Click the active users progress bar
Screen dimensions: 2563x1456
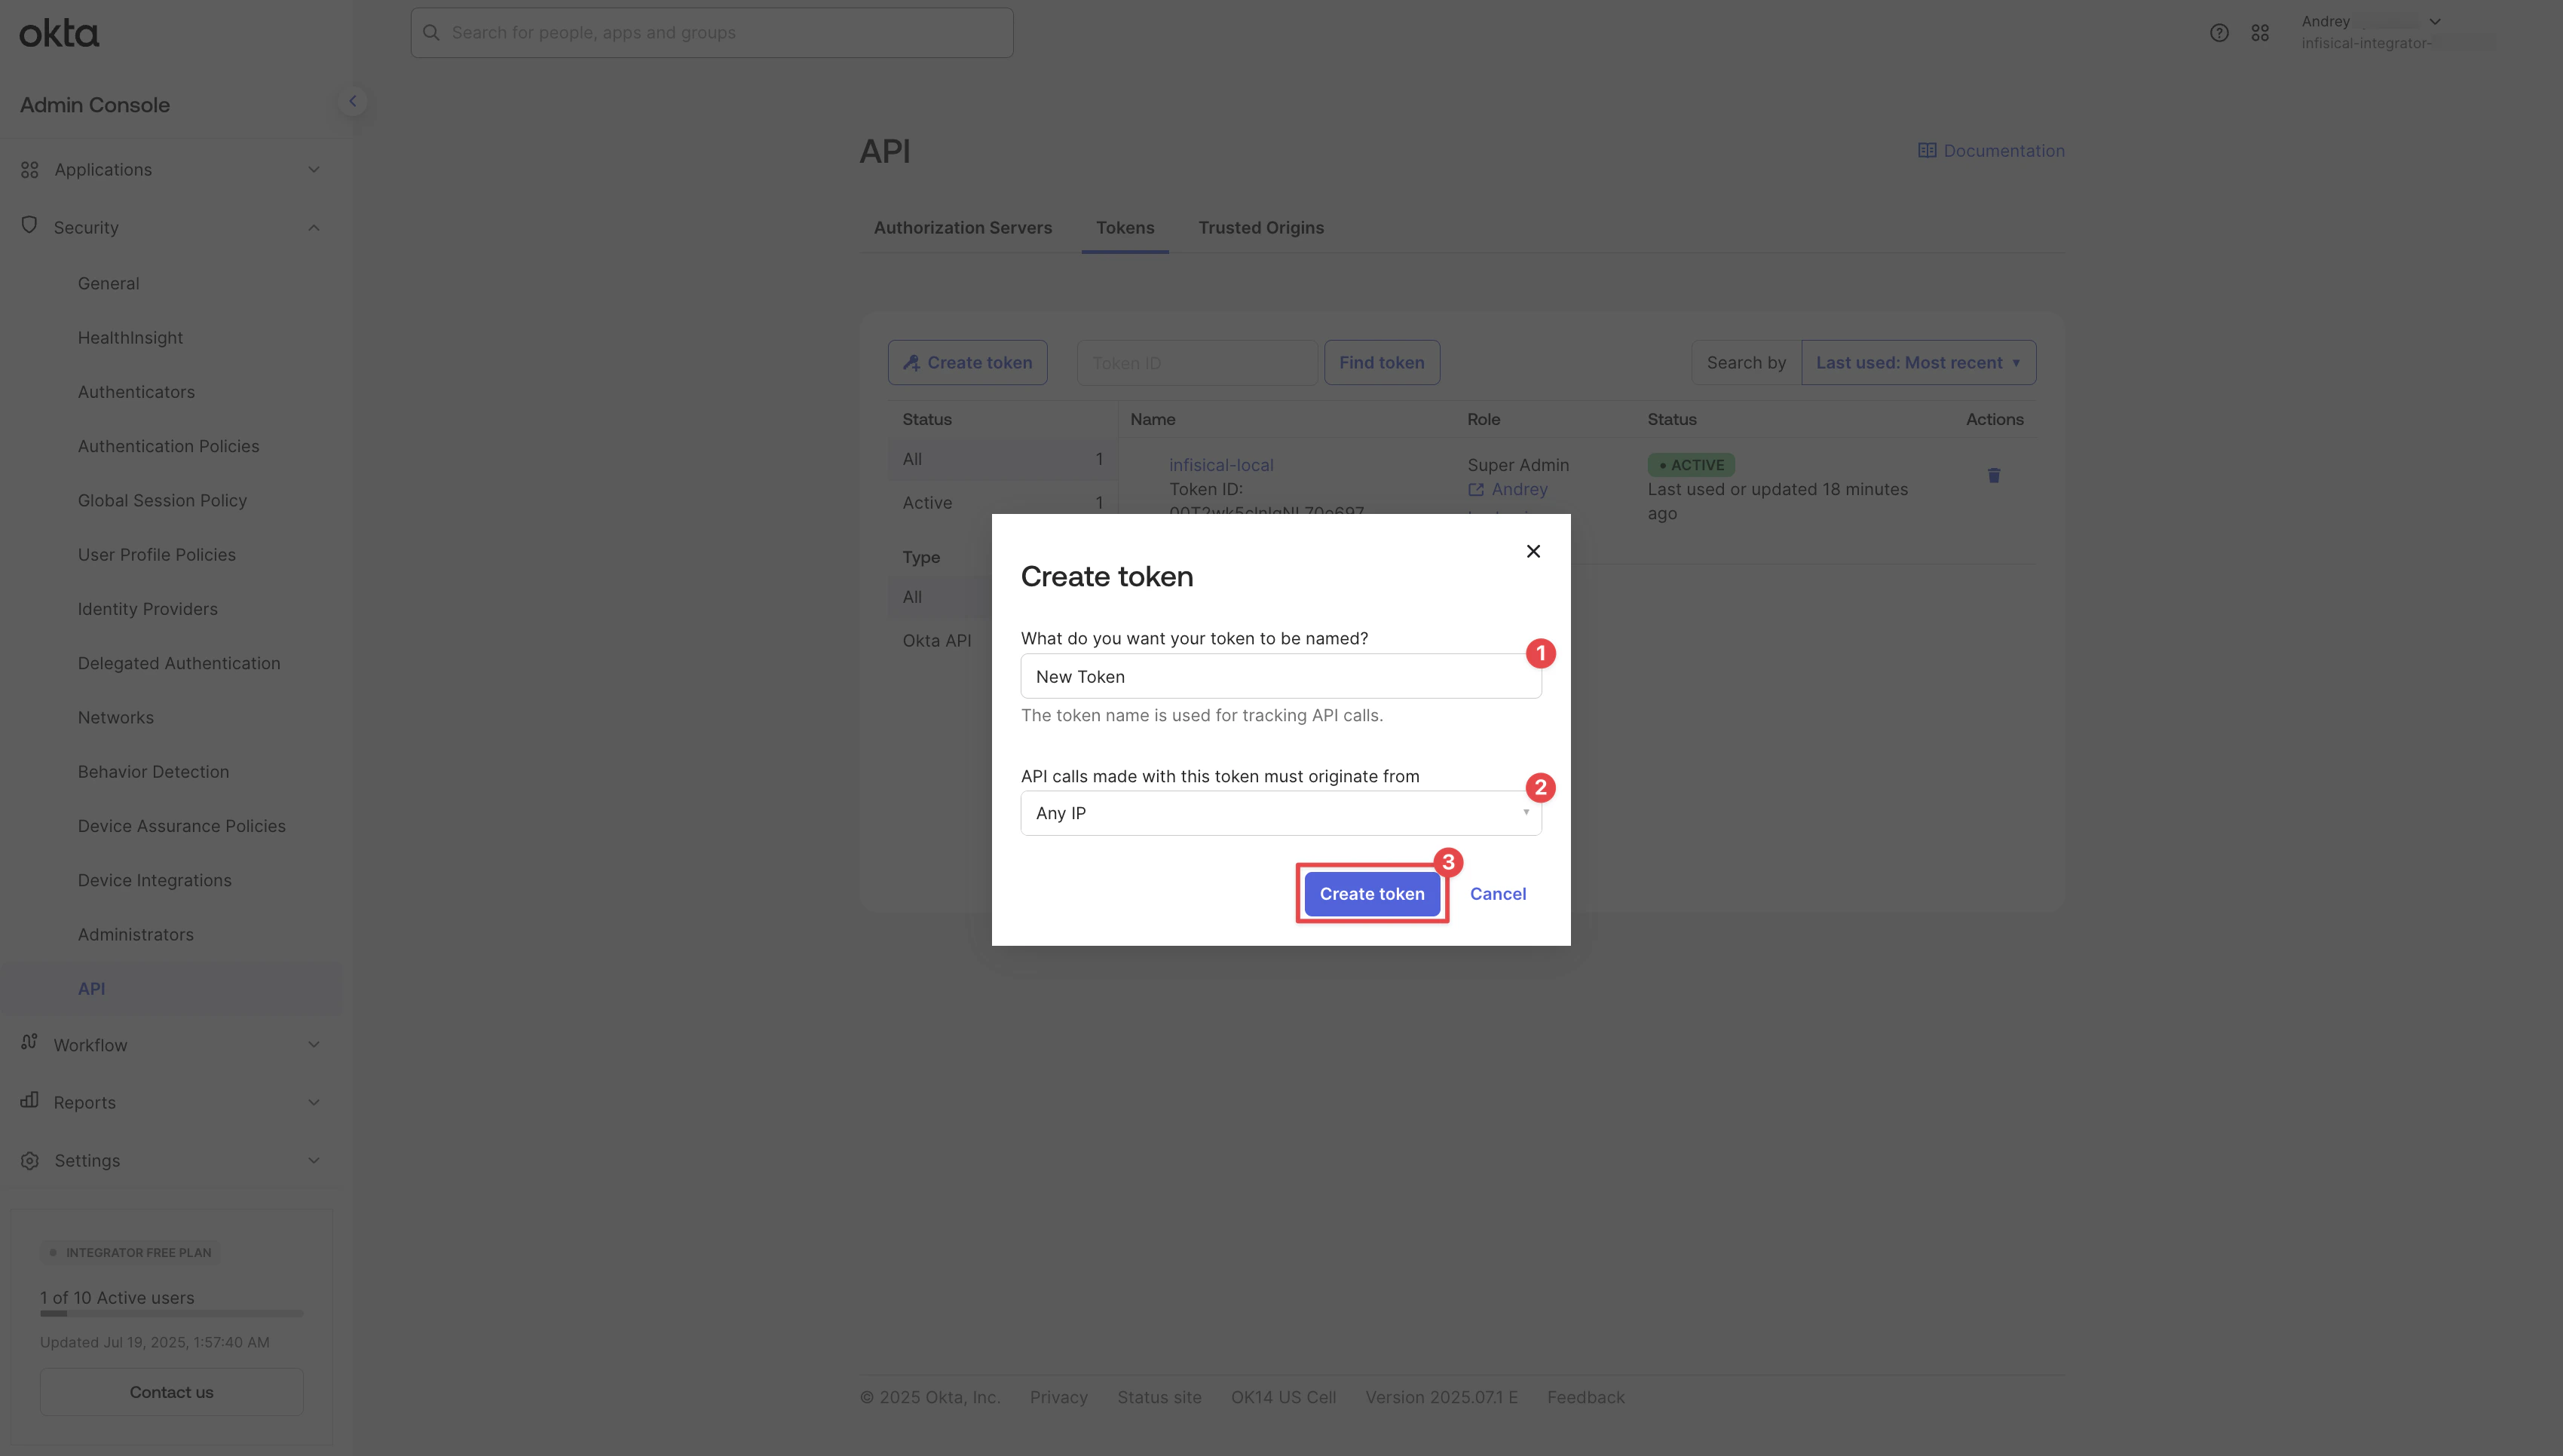pyautogui.click(x=172, y=1314)
